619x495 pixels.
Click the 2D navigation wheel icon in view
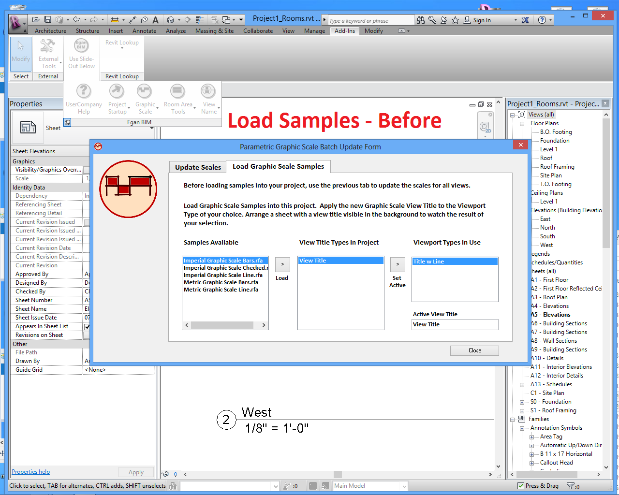tap(485, 127)
